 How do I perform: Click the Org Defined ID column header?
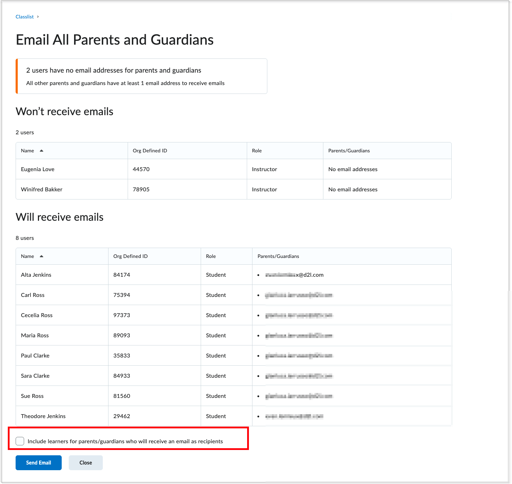[x=150, y=150]
